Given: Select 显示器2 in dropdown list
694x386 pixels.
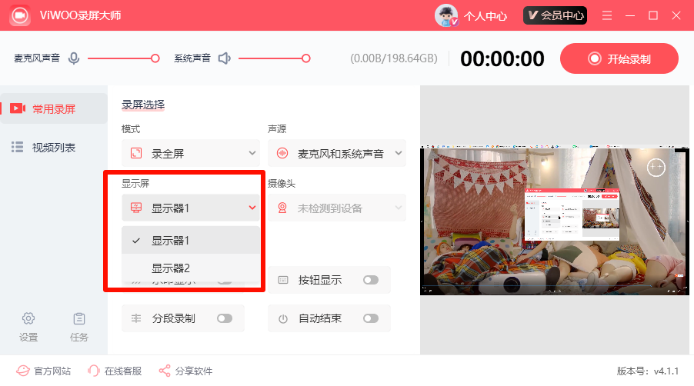Looking at the screenshot, I should 190,268.
